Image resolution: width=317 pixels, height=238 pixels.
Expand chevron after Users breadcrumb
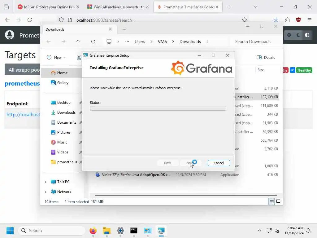pos(151,42)
